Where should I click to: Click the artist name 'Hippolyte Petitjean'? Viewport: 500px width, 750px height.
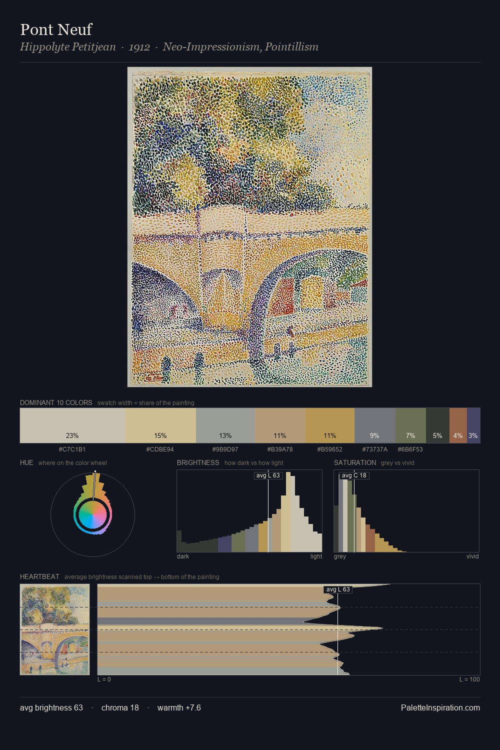point(68,47)
